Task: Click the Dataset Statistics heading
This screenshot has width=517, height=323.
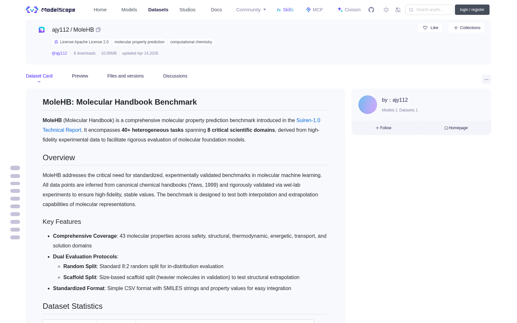Action: coord(72,306)
